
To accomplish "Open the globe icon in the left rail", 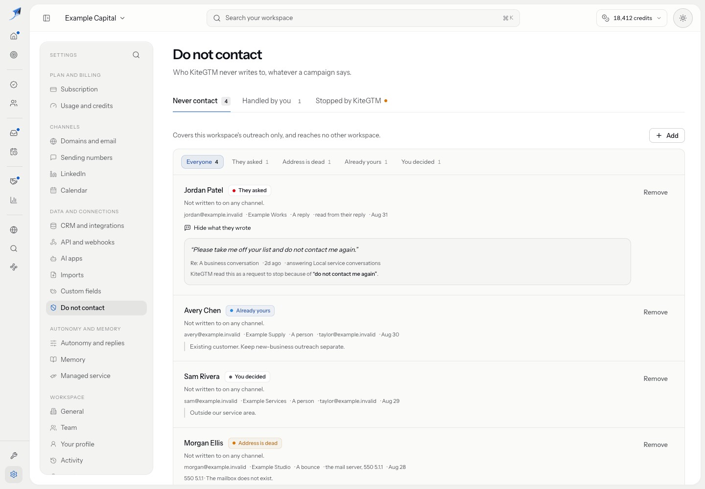I will coord(14,230).
